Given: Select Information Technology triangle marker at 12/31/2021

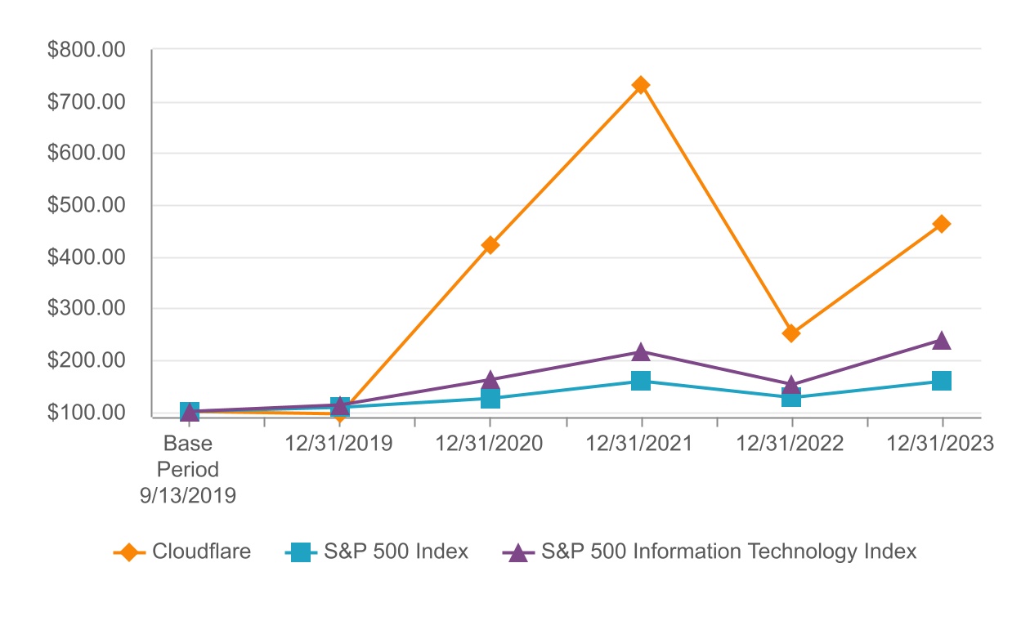Looking at the screenshot, I should (x=641, y=352).
